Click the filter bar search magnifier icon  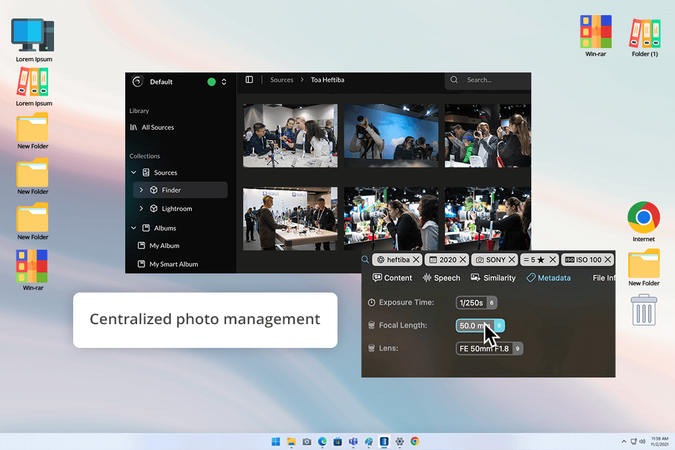365,260
